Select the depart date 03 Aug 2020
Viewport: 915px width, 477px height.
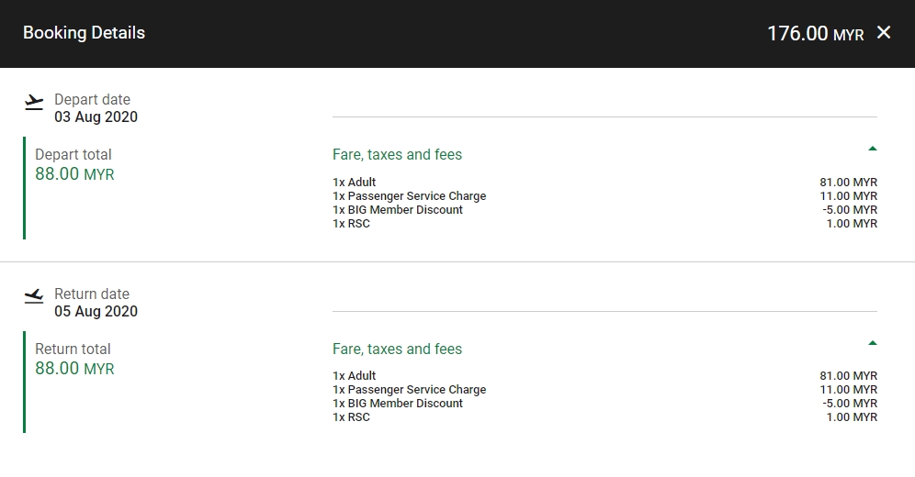point(96,117)
